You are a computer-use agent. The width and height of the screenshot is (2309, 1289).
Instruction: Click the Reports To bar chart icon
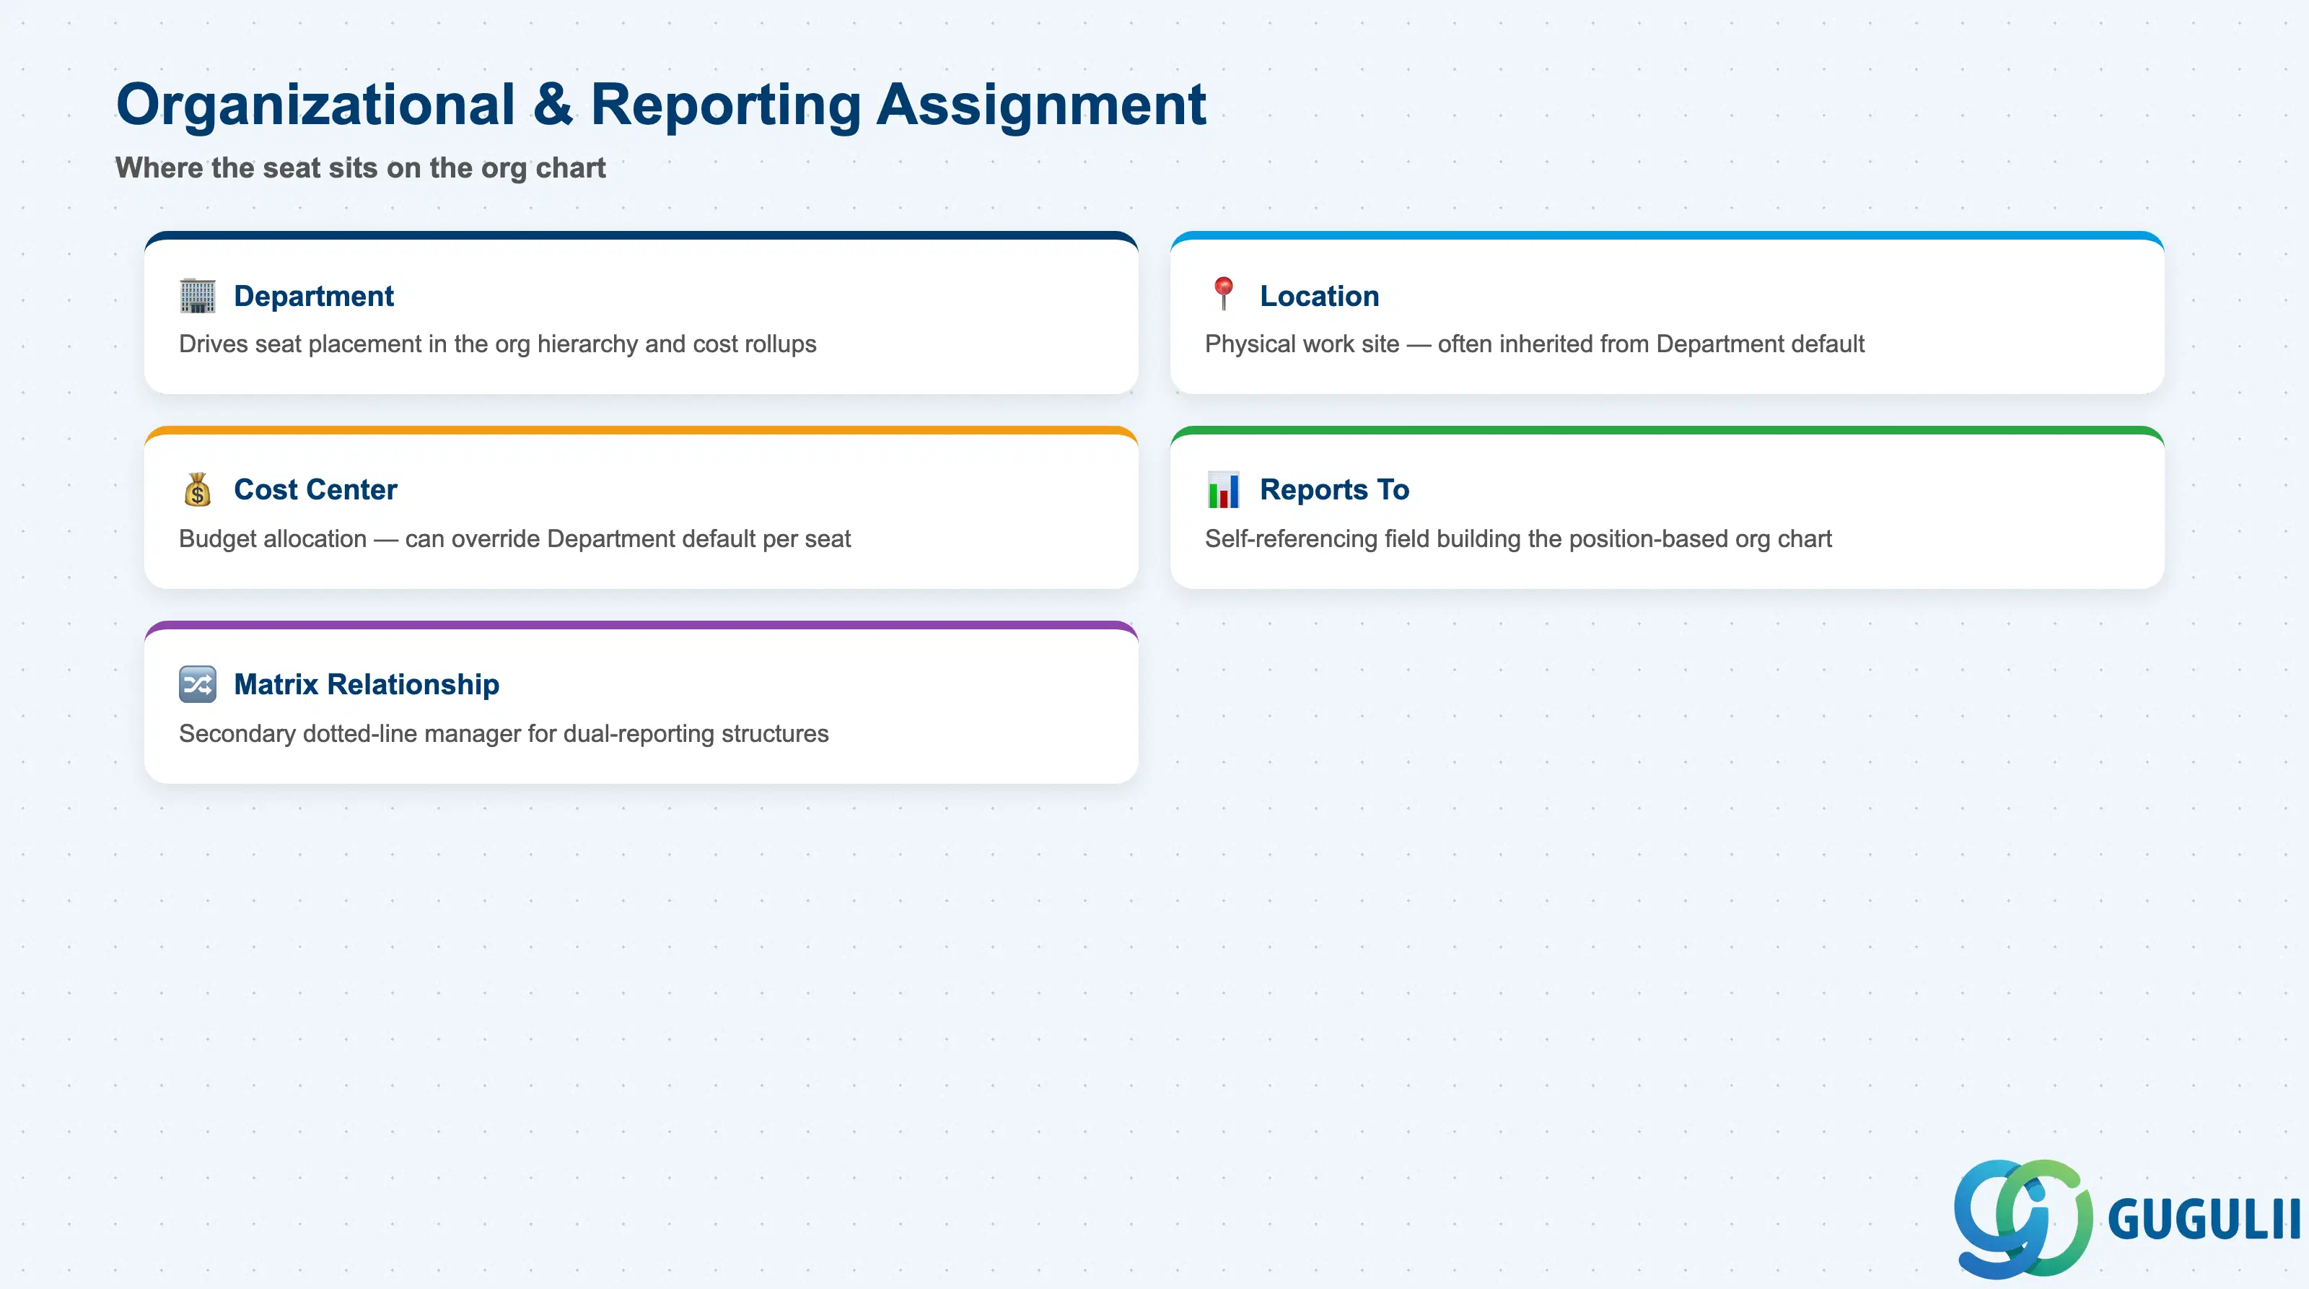(1224, 489)
